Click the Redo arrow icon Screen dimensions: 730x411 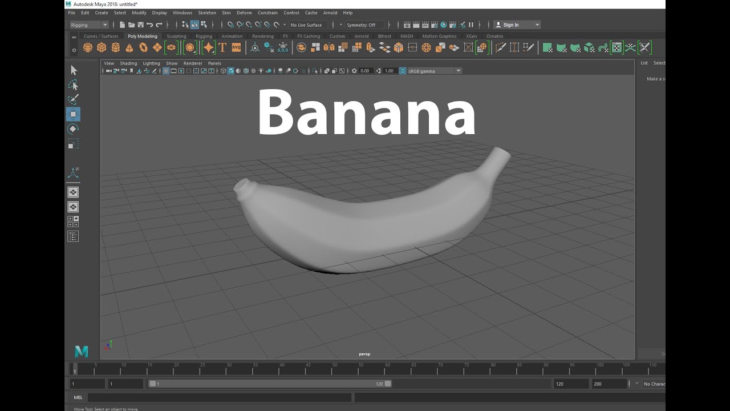[x=159, y=25]
